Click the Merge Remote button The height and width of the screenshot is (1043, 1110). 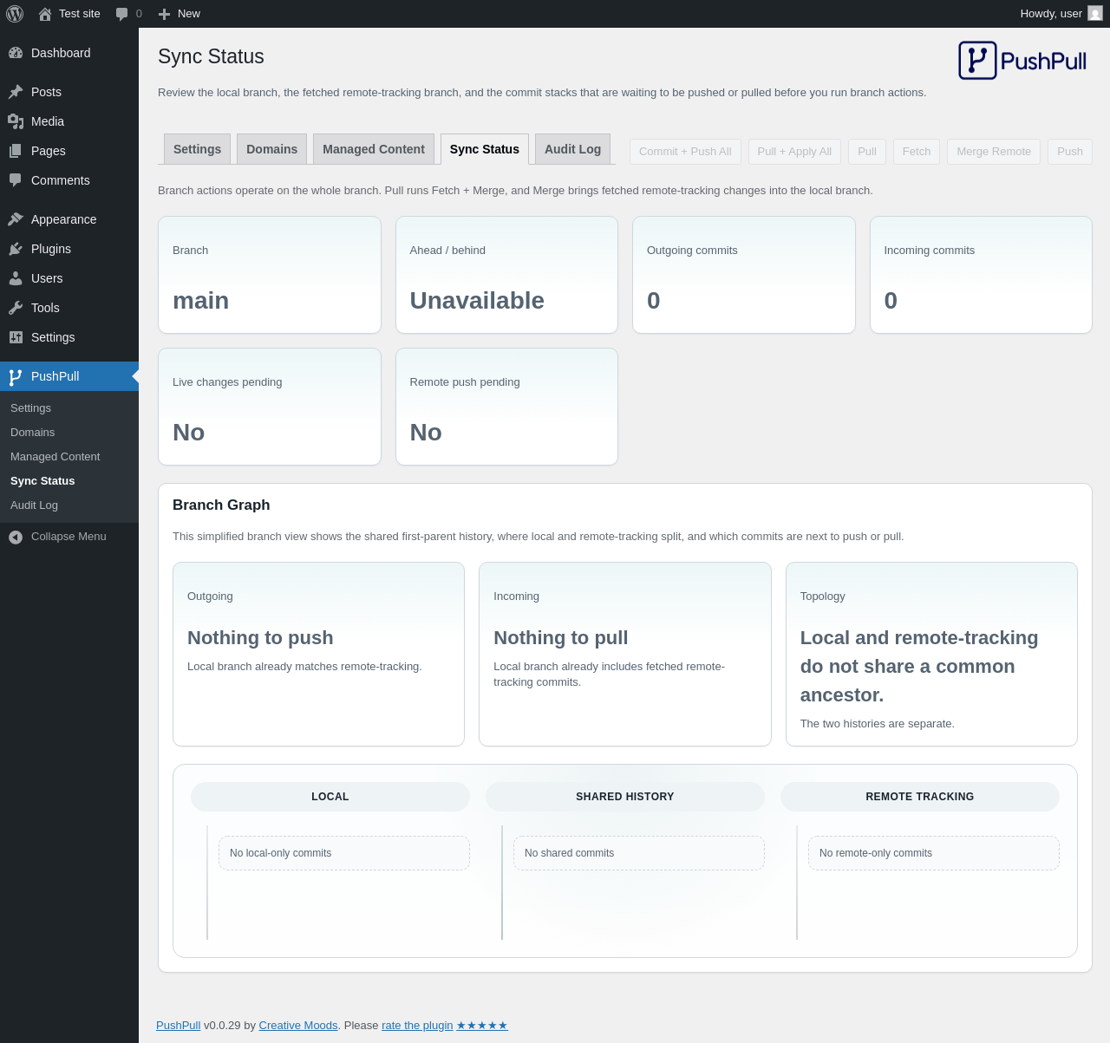994,151
